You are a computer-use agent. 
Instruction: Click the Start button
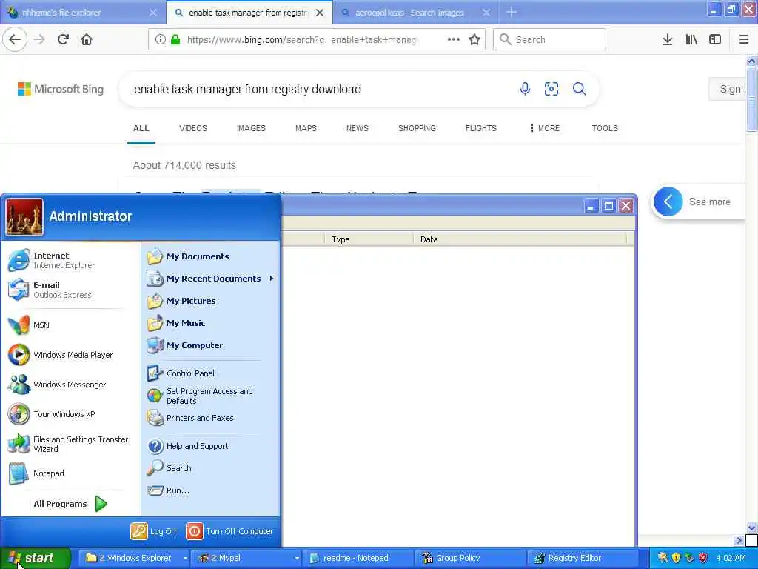click(x=36, y=558)
